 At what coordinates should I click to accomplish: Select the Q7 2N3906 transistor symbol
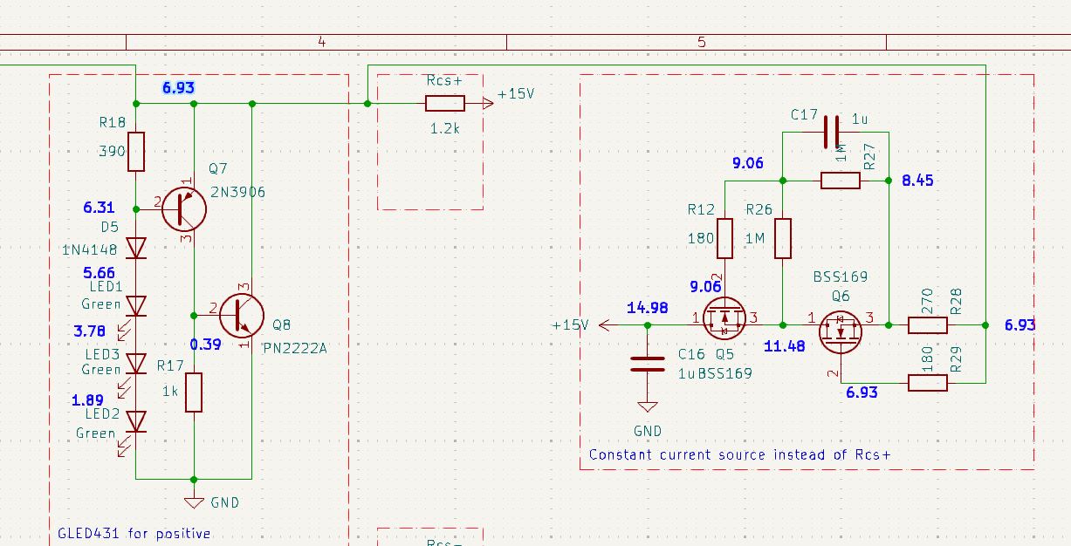(183, 209)
